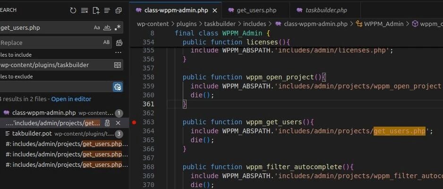Switch to taskbuilder.php tab

[x=325, y=10]
